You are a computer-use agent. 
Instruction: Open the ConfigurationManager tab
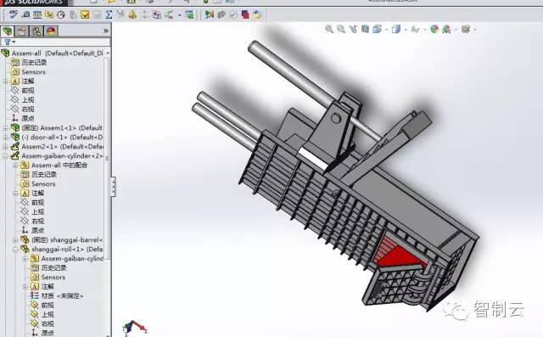tap(36, 31)
